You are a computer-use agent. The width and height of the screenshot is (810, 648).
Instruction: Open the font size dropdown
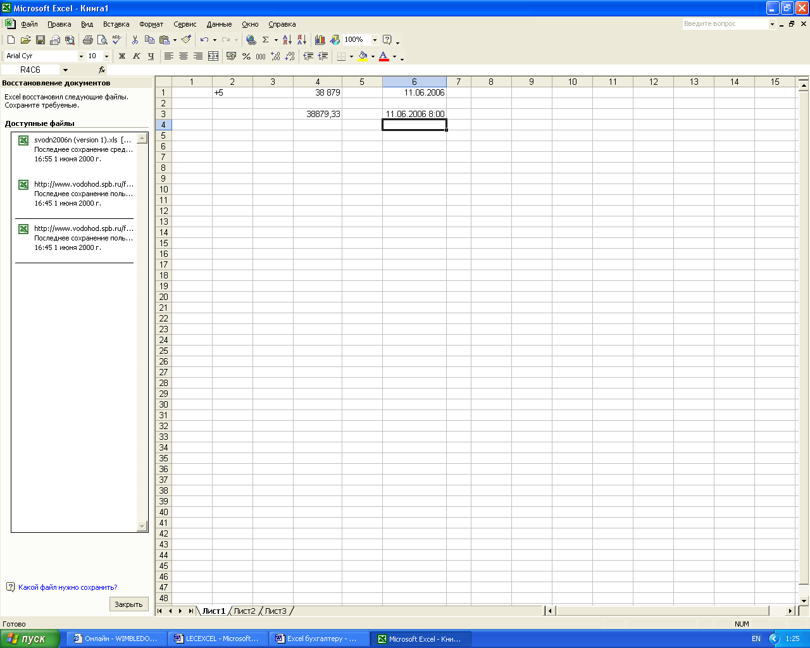pos(106,56)
